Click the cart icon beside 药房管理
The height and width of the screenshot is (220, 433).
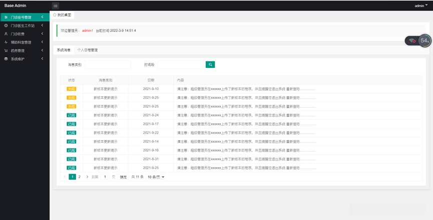pos(6,51)
